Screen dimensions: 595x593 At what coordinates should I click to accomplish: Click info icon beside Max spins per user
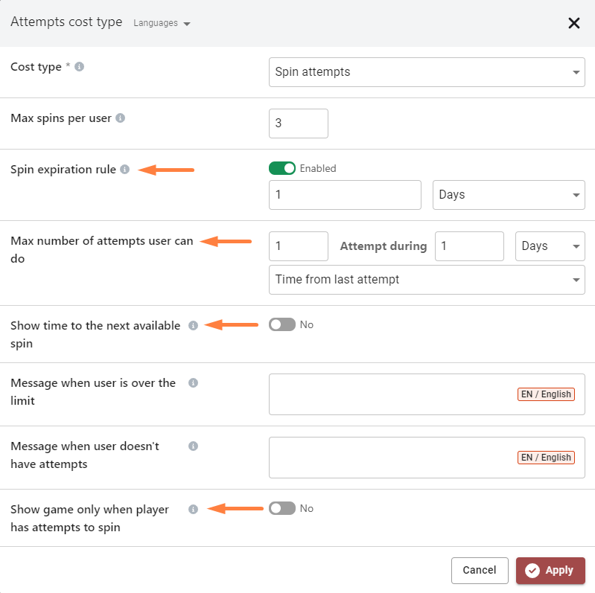pos(121,118)
